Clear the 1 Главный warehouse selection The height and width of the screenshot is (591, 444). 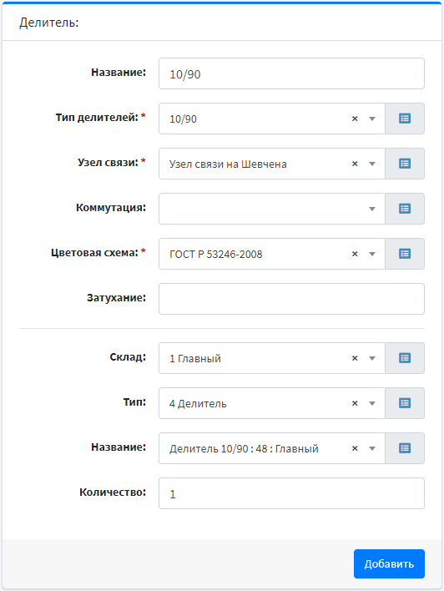(355, 358)
